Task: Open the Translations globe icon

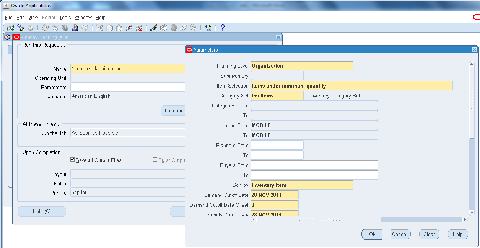Action: point(173,28)
